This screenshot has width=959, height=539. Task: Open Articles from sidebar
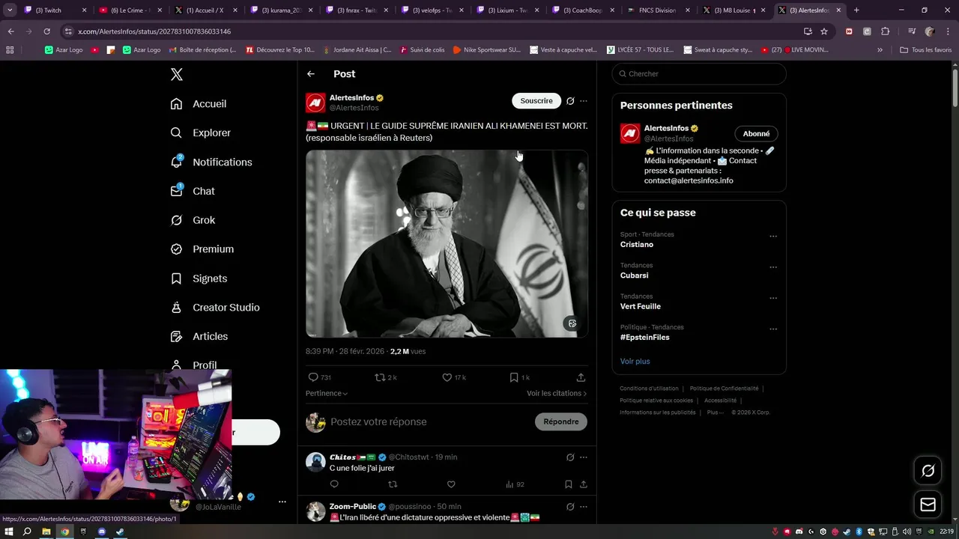tap(199, 337)
